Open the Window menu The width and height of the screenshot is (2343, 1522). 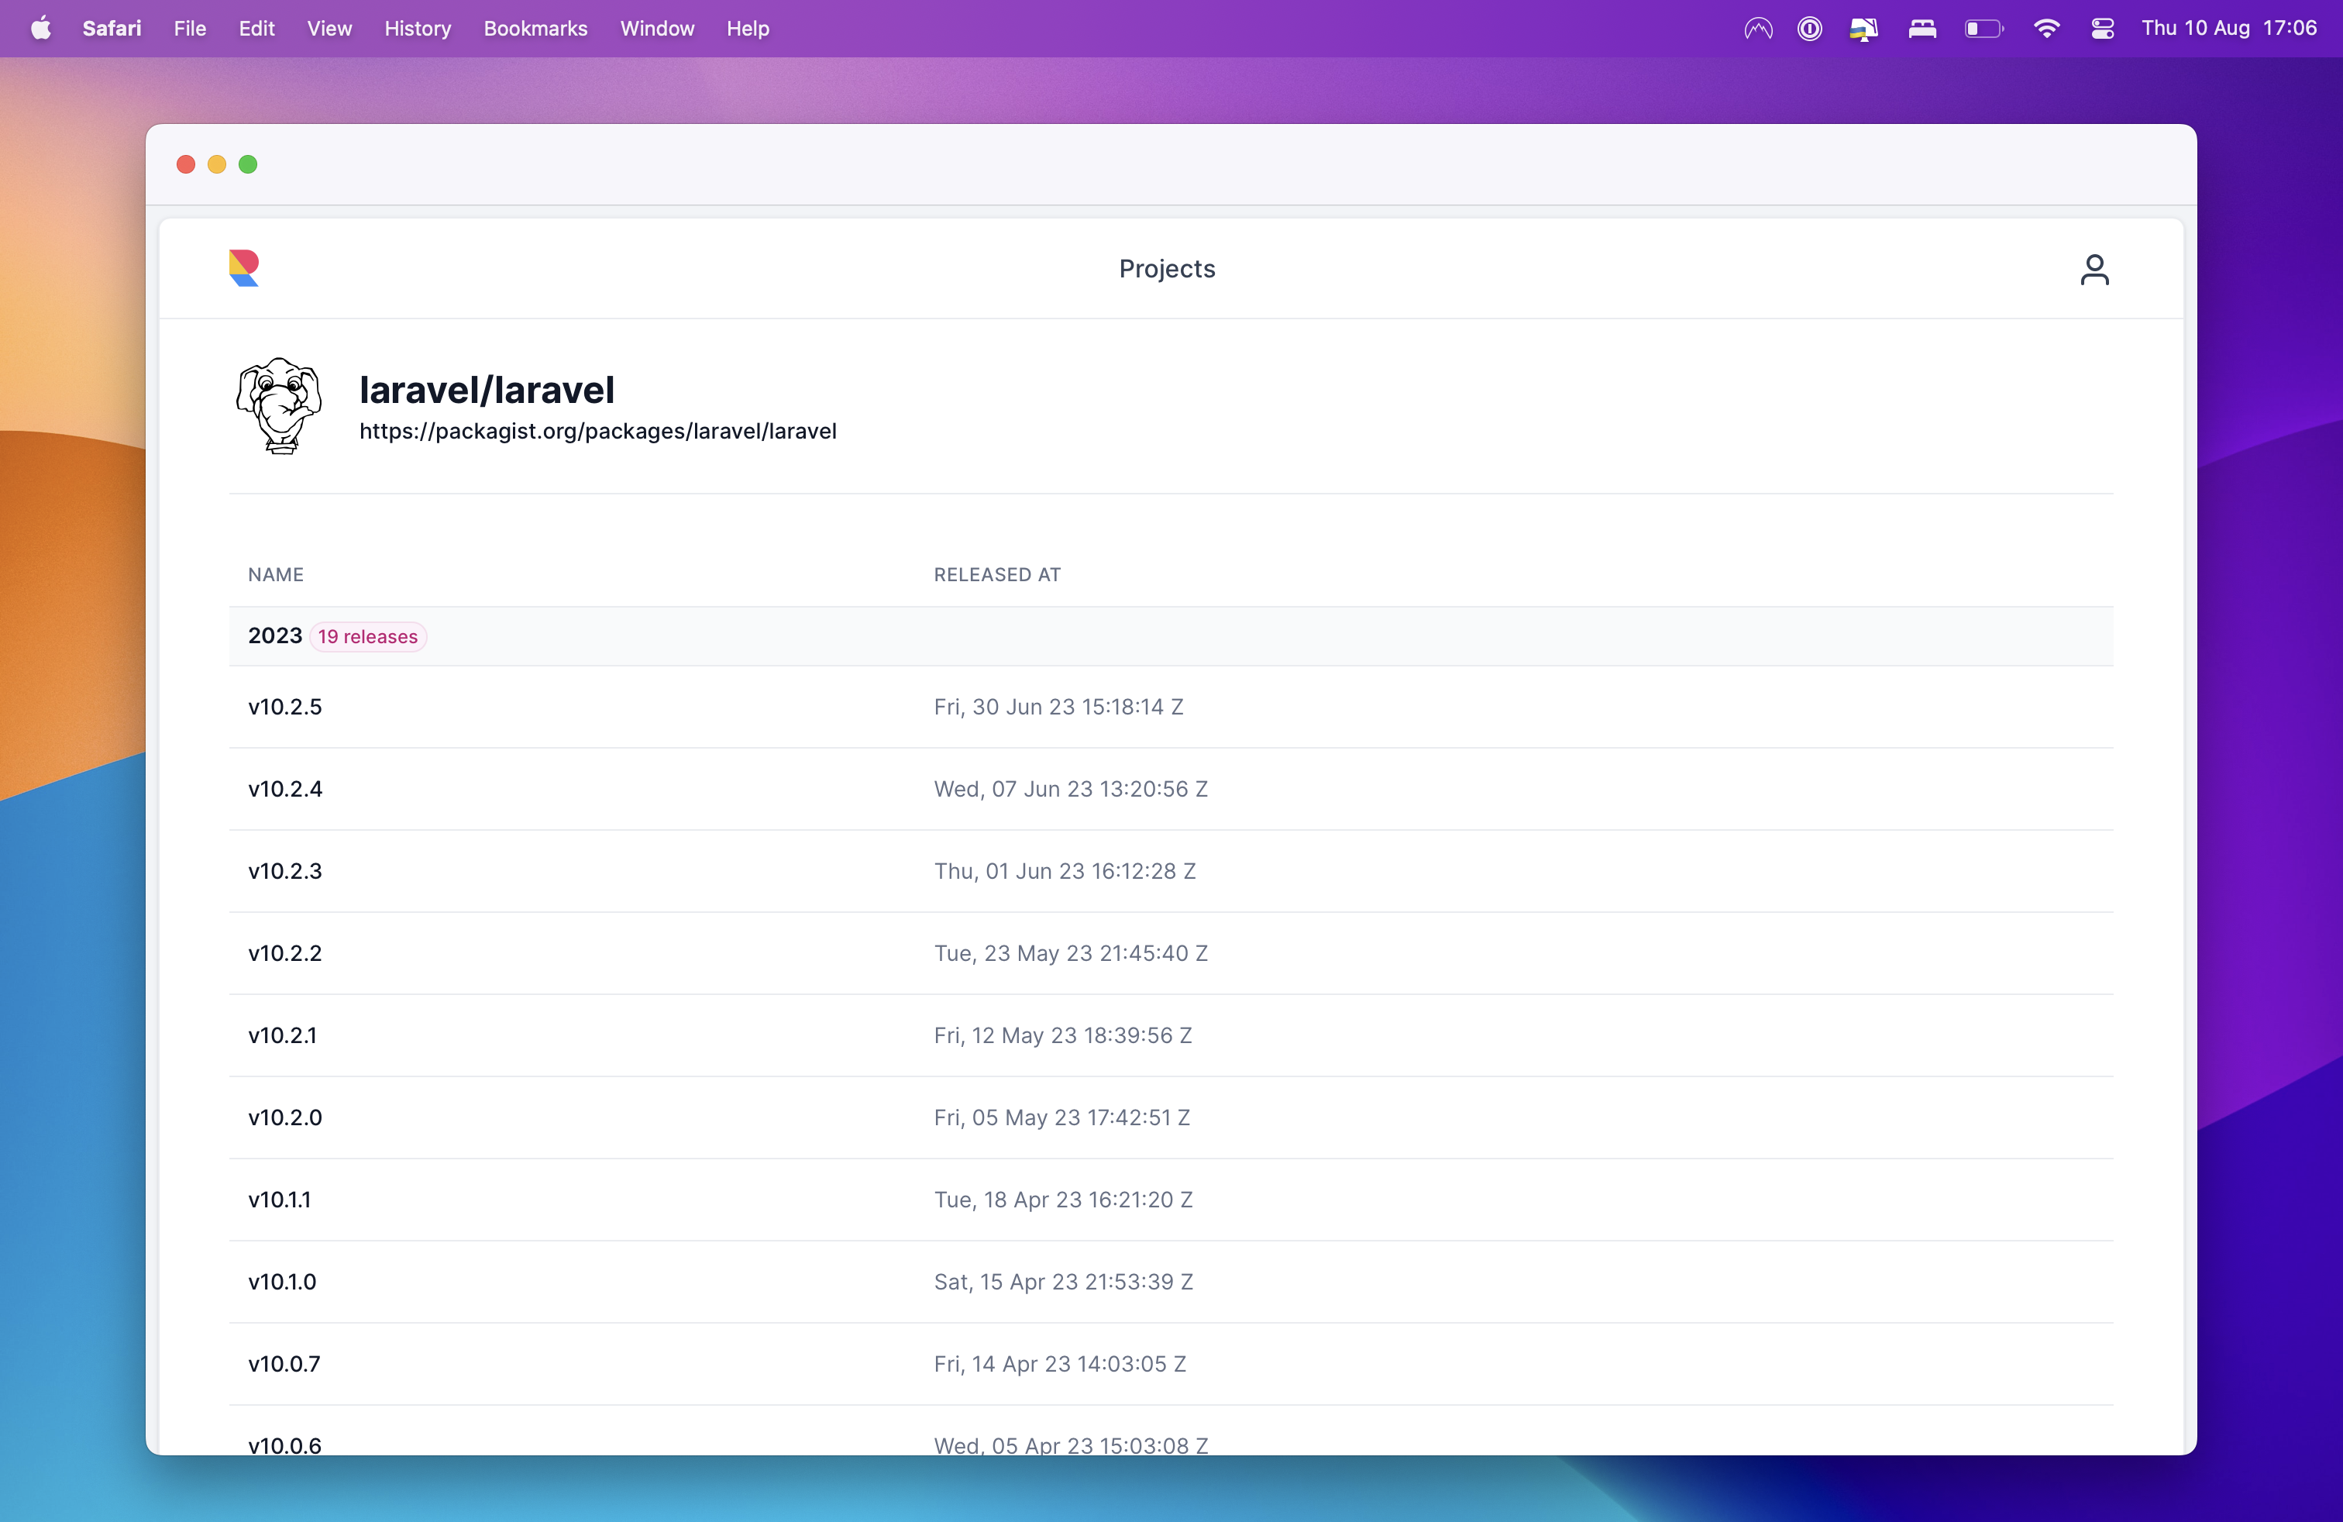click(656, 29)
